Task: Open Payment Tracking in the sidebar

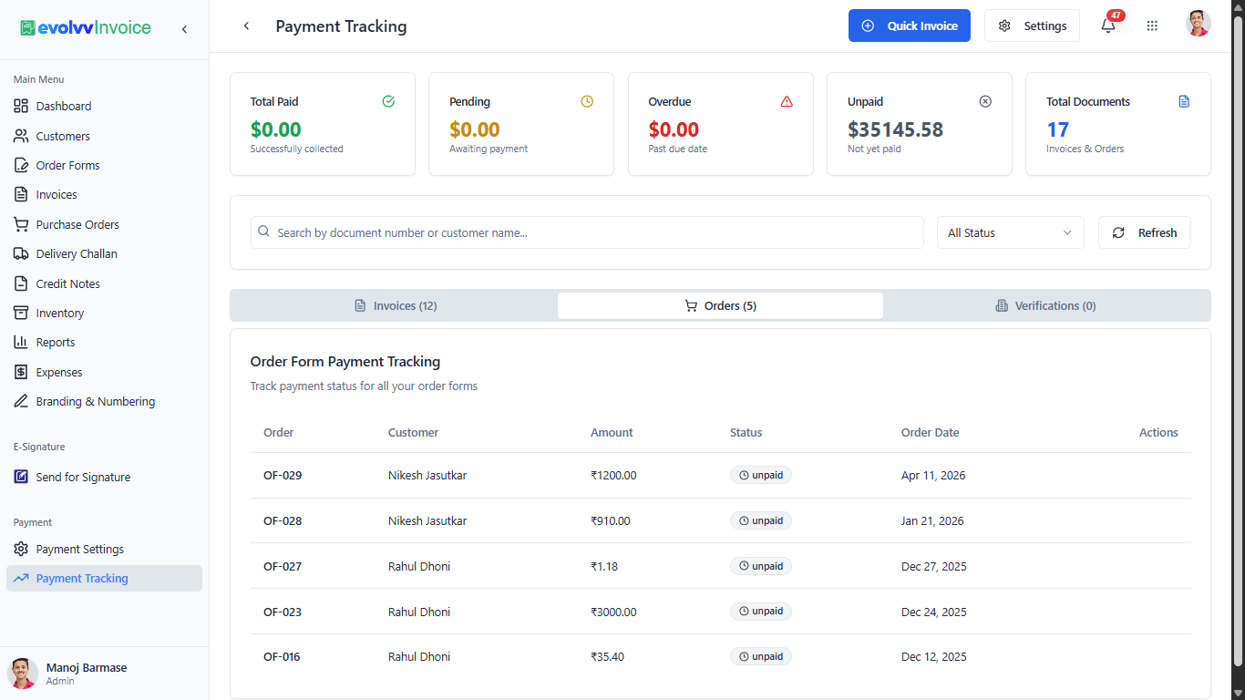Action: (x=104, y=579)
